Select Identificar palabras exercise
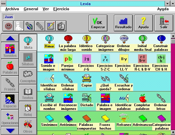 point(123,102)
